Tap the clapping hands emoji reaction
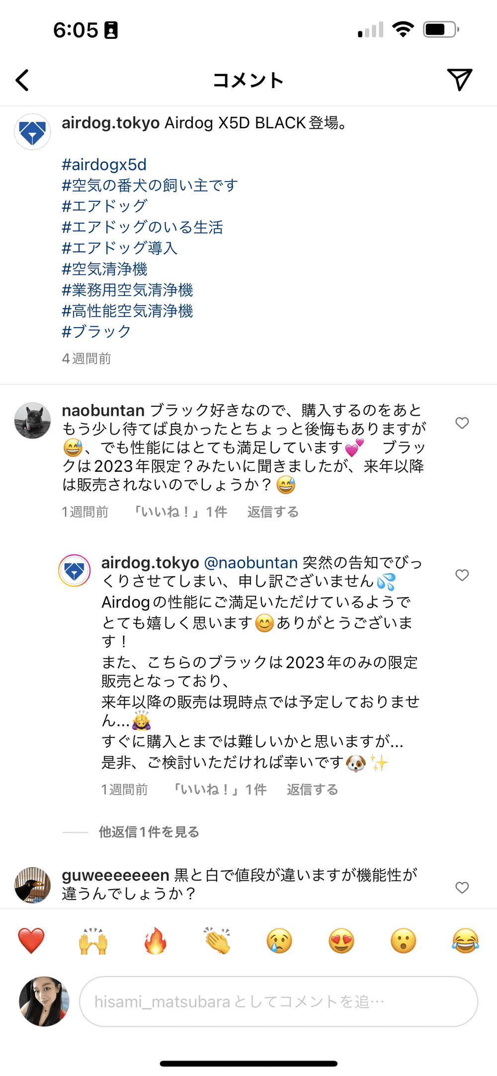Screen dimensions: 497x1076 coord(217,941)
